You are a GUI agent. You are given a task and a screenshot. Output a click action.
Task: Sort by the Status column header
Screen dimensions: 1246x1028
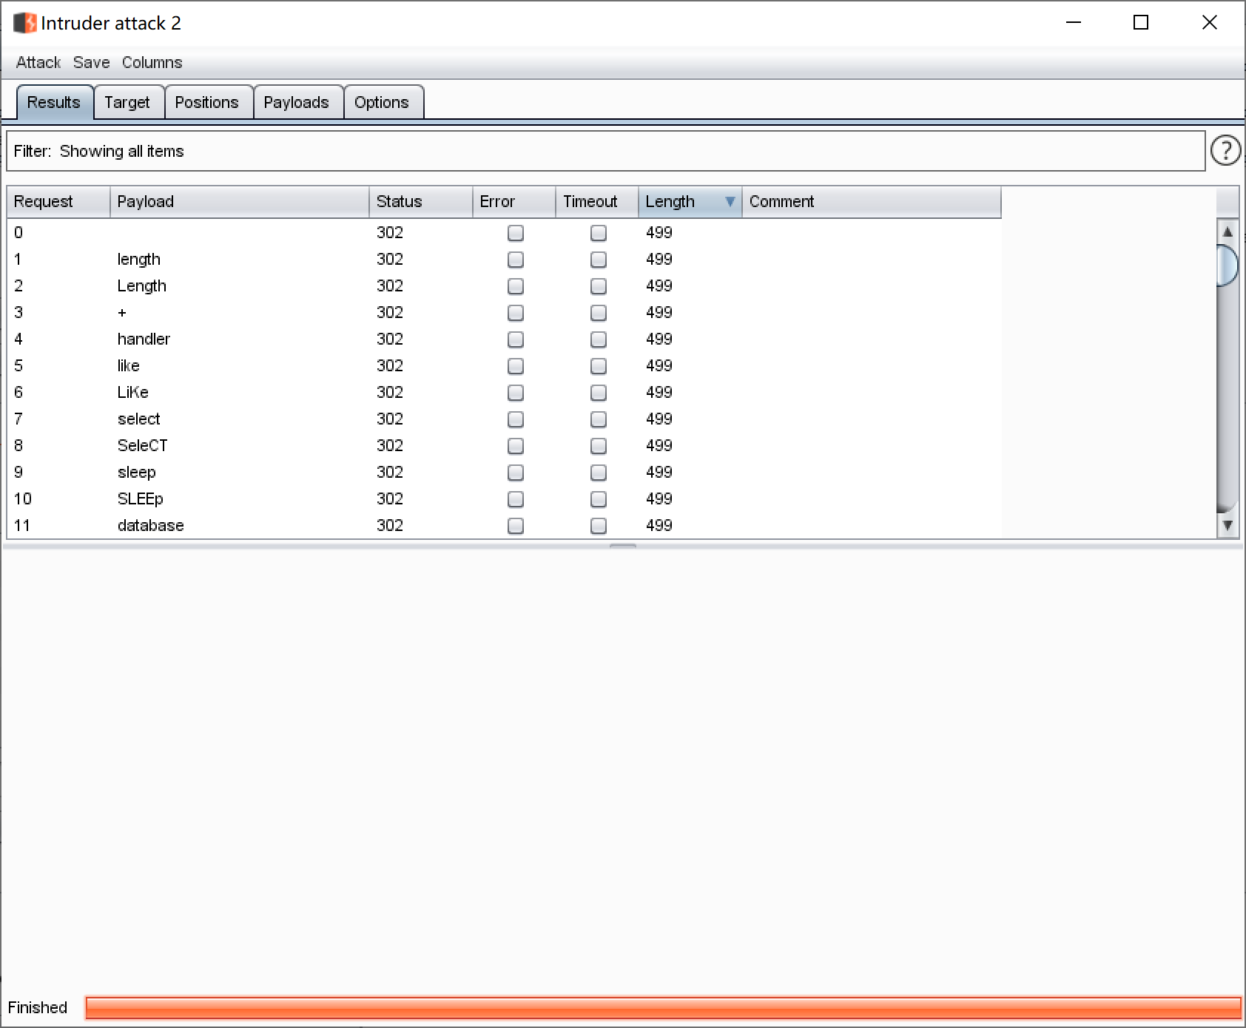(x=420, y=202)
